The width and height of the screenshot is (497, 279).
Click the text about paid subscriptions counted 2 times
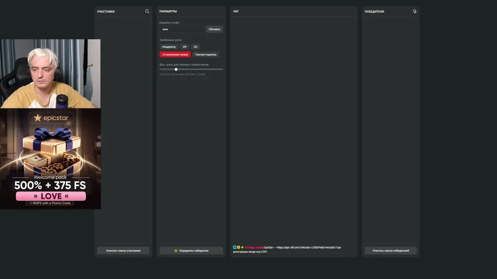[x=182, y=74]
